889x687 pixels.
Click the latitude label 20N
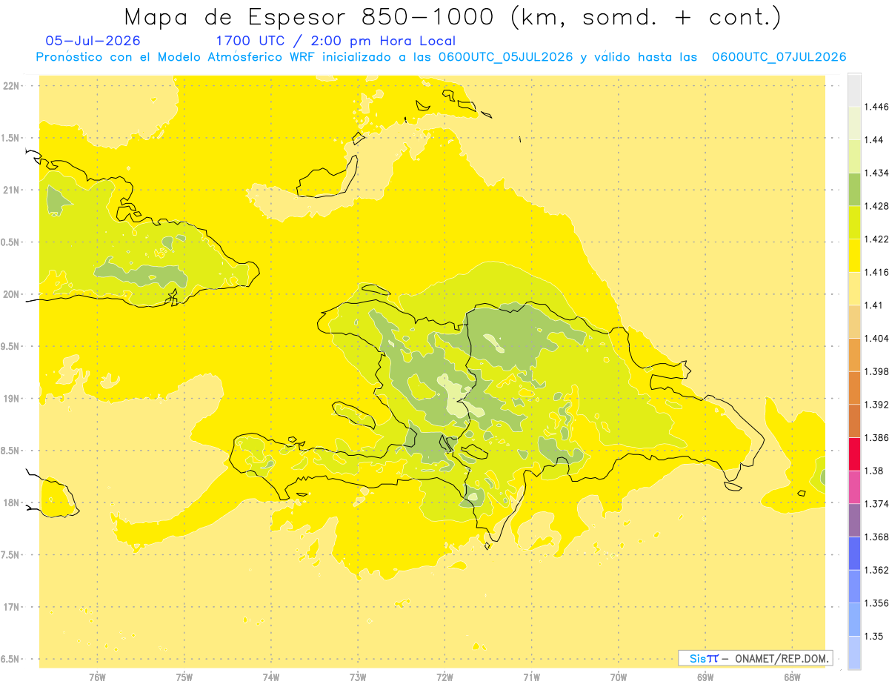pos(11,294)
